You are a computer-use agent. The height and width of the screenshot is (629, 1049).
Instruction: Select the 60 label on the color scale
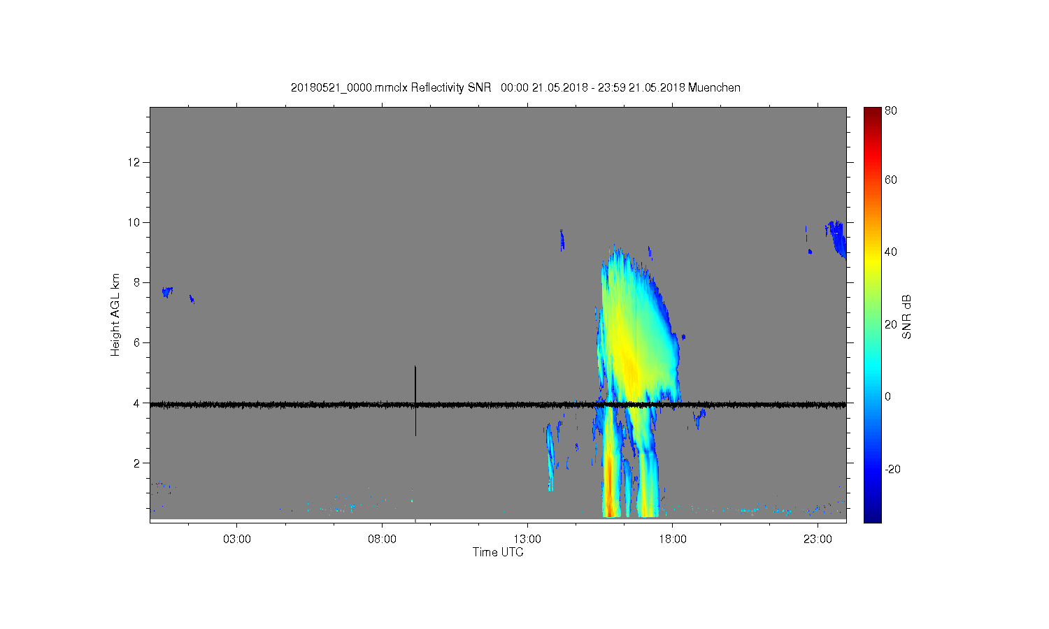coord(891,180)
